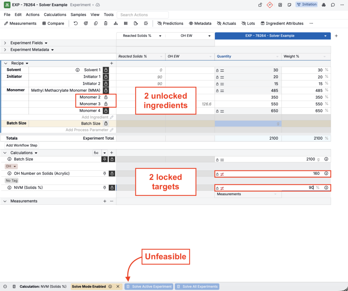The image size is (348, 291).
Task: Open the Reacted Solids % column dropdown
Action: coord(160,36)
